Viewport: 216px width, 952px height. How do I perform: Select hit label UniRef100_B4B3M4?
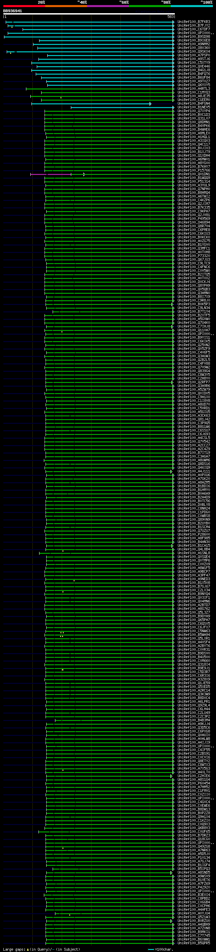coord(194,720)
